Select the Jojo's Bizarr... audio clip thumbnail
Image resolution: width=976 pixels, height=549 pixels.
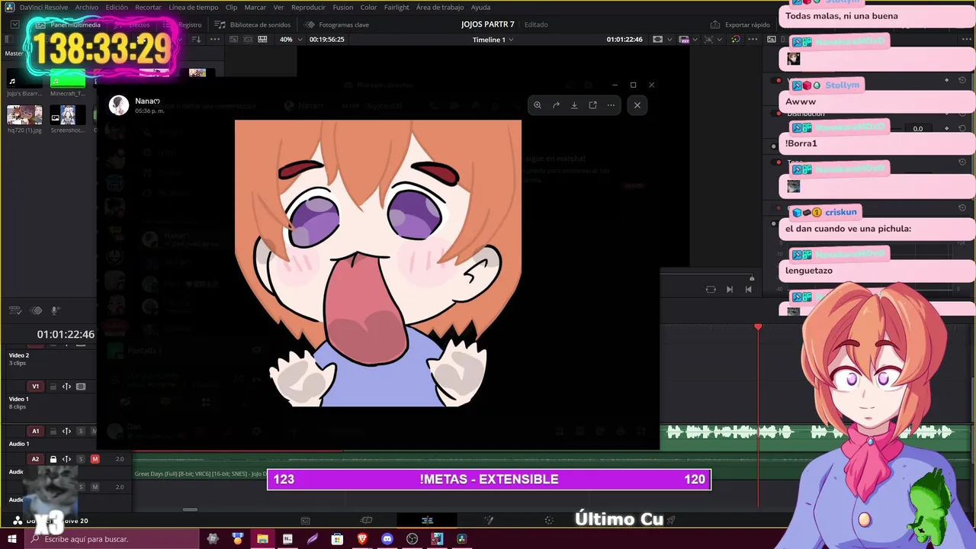24,79
